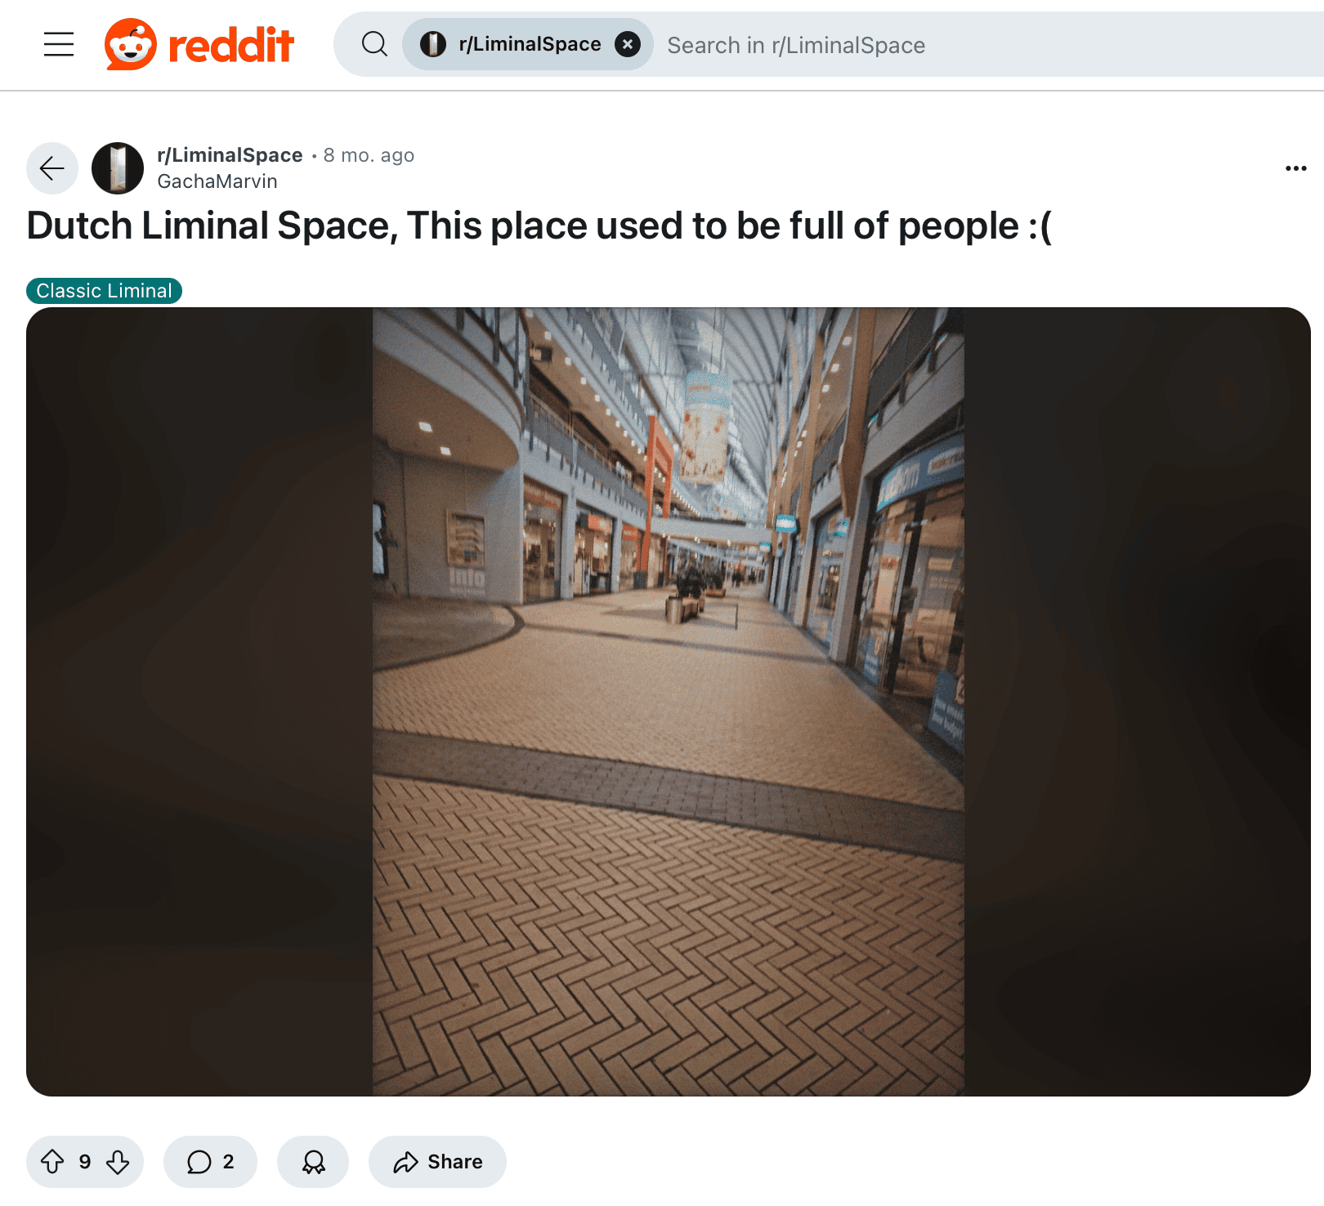Image resolution: width=1324 pixels, height=1206 pixels.
Task: Go back using the arrow button
Action: click(x=52, y=168)
